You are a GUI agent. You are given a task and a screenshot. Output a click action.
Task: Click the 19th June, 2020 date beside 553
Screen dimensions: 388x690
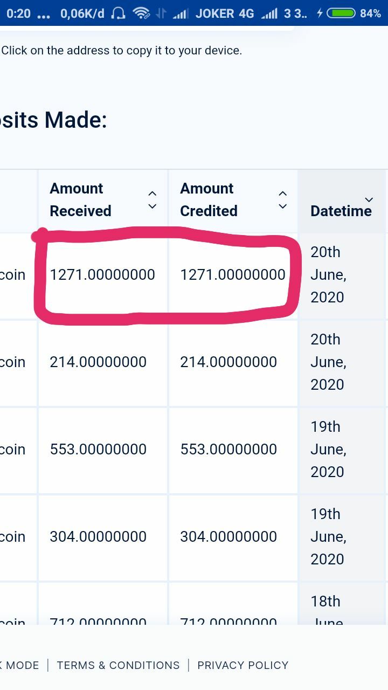[x=328, y=450]
